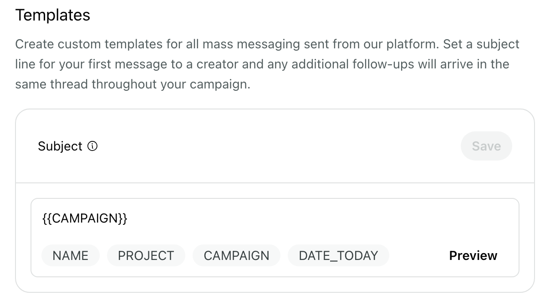
Task: Click the info icon beside Subject
Action: [x=92, y=146]
